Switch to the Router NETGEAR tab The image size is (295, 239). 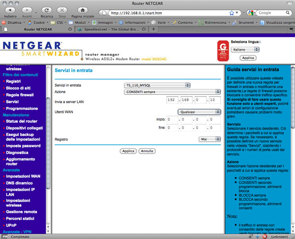[x=38, y=30]
